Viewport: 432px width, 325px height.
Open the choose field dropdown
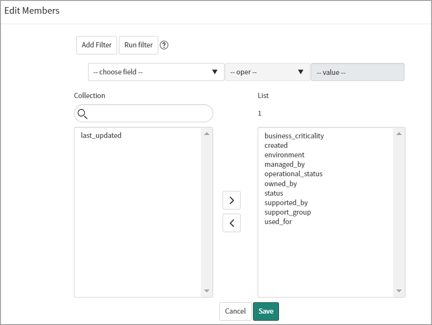pyautogui.click(x=156, y=72)
